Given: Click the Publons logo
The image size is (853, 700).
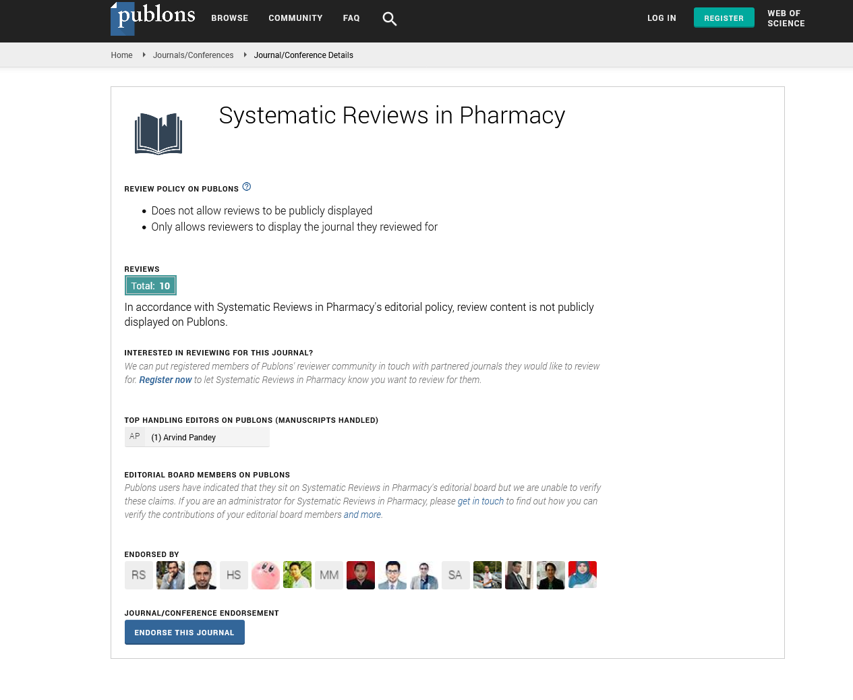Looking at the screenshot, I should pos(153,18).
